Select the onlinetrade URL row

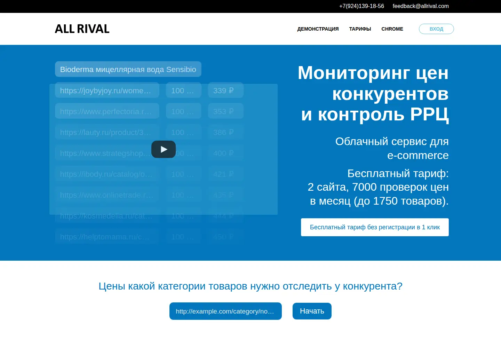coord(107,195)
